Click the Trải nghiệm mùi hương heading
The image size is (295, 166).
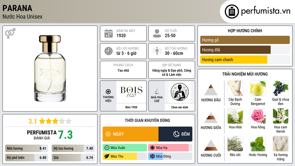pos(245,74)
